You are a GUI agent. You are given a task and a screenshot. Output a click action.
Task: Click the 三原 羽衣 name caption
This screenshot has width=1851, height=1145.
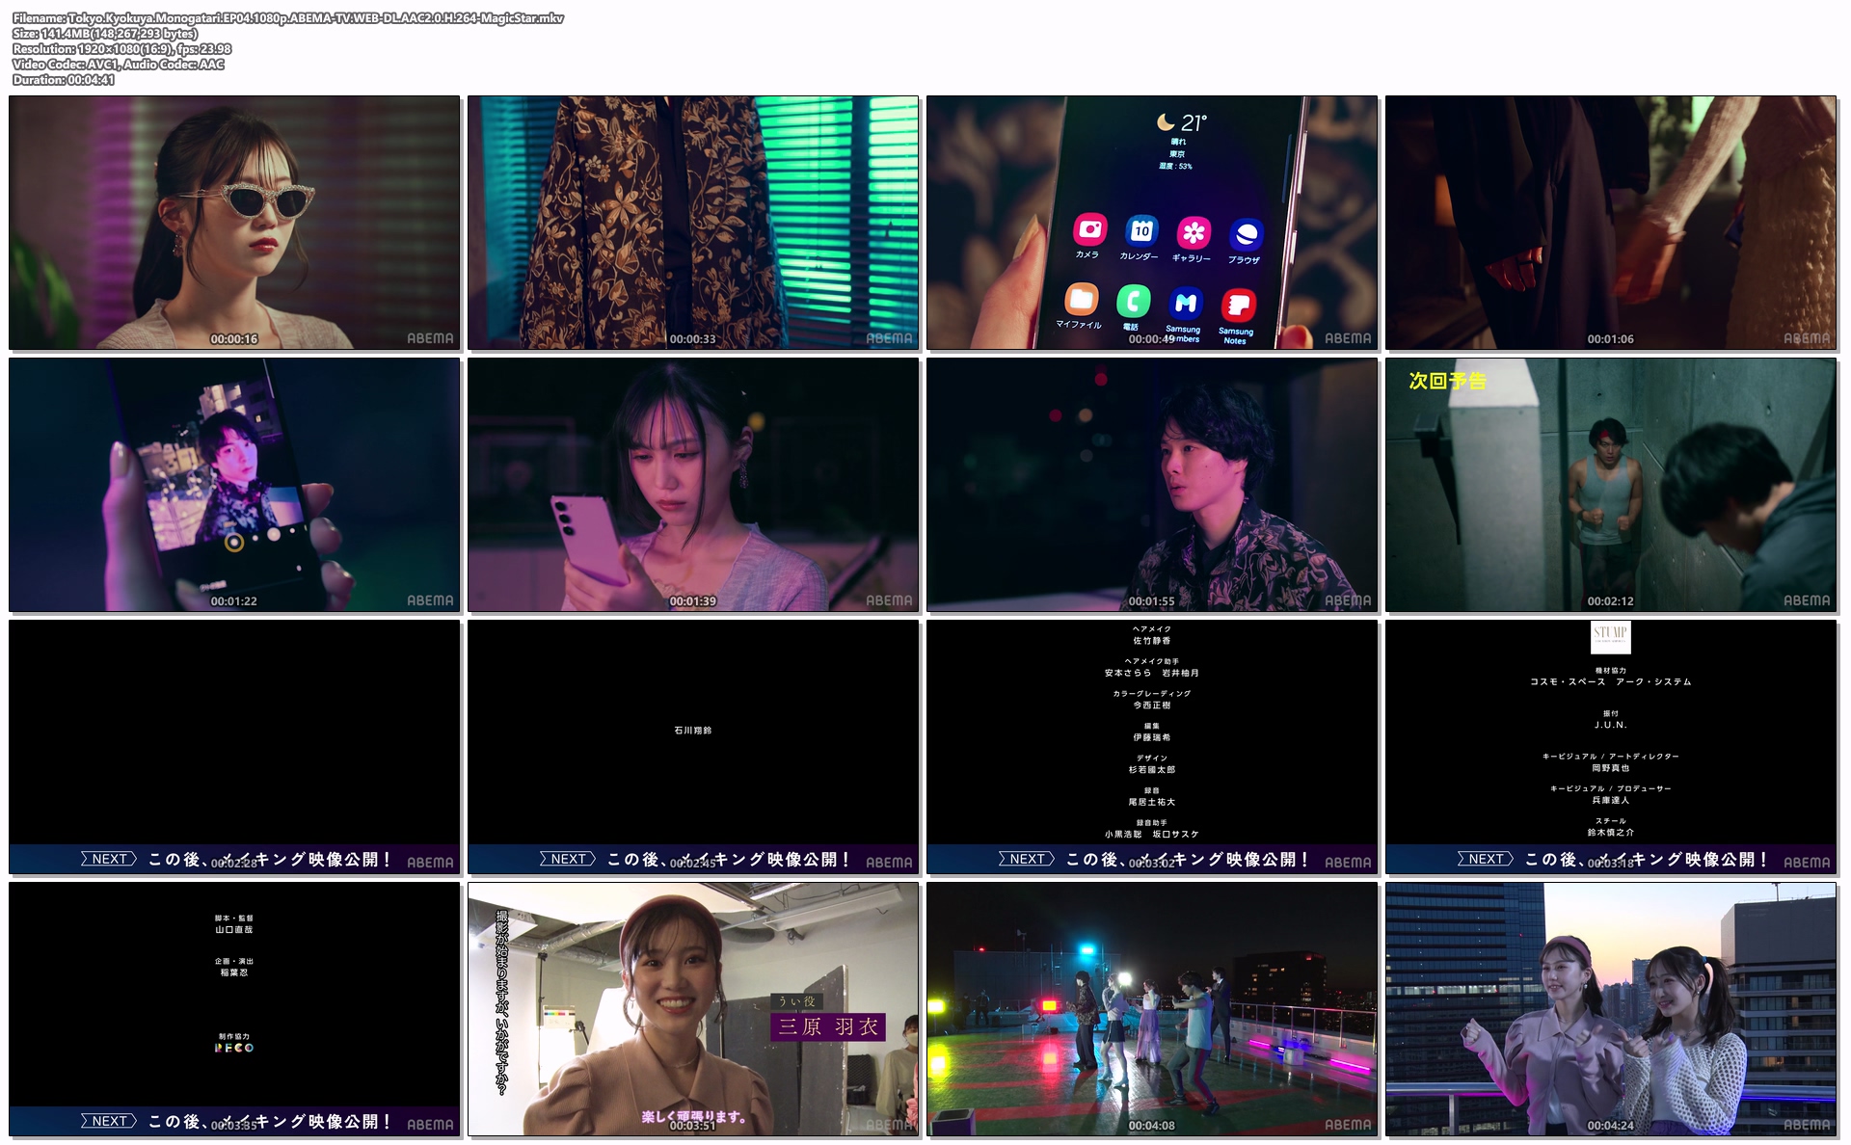tap(828, 1026)
